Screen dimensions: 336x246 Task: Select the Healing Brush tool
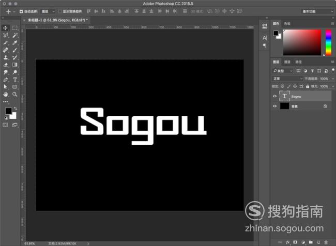click(6, 50)
